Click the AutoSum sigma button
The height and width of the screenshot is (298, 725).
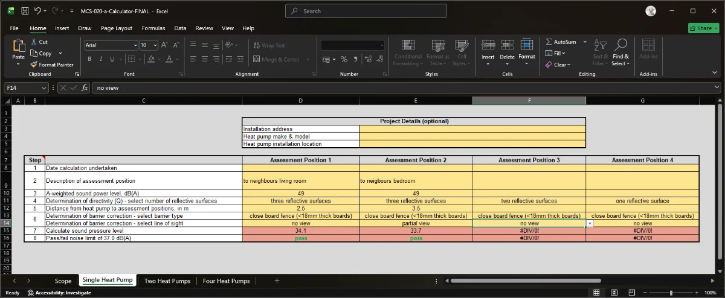561,42
